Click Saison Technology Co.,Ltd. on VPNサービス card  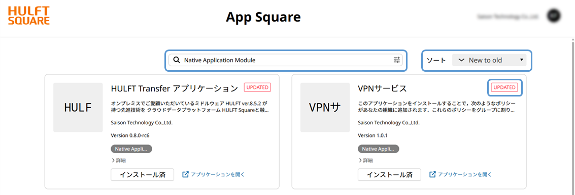coord(389,123)
